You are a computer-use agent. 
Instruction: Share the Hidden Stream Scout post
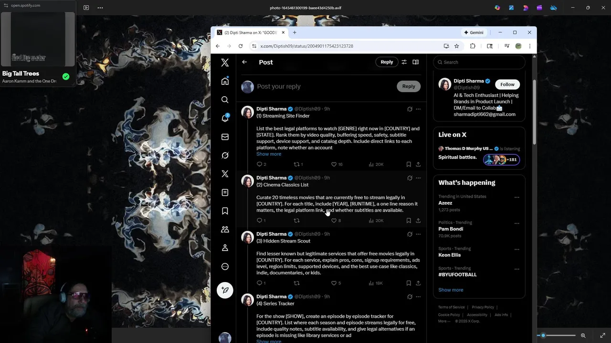point(418,283)
